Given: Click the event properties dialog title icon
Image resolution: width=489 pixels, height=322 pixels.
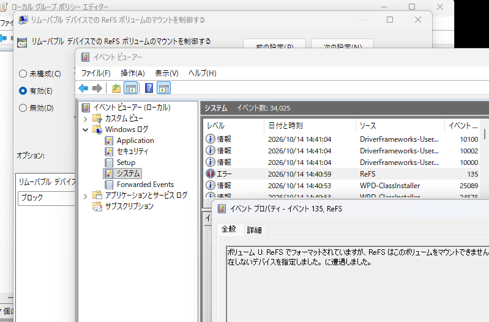Looking at the screenshot, I should 222,208.
